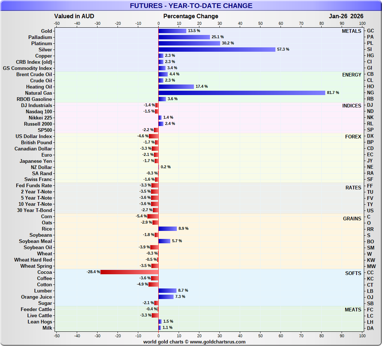Click the GC ticker symbol for Gold
Image resolution: width=382 pixels, height=346 pixels.
point(370,31)
